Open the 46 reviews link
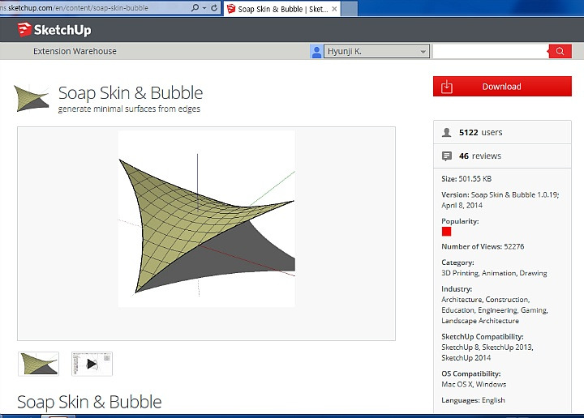Screen dimensions: 584x418 (479, 156)
